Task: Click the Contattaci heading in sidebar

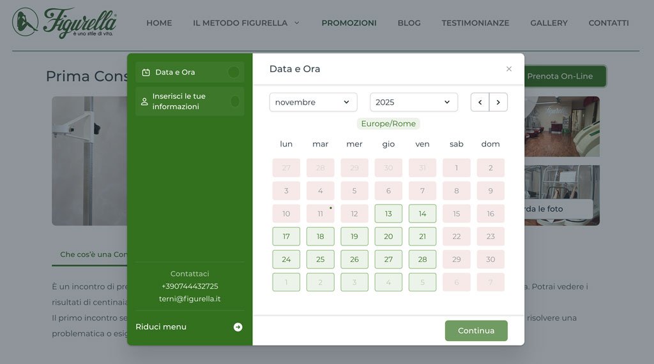Action: (x=190, y=273)
